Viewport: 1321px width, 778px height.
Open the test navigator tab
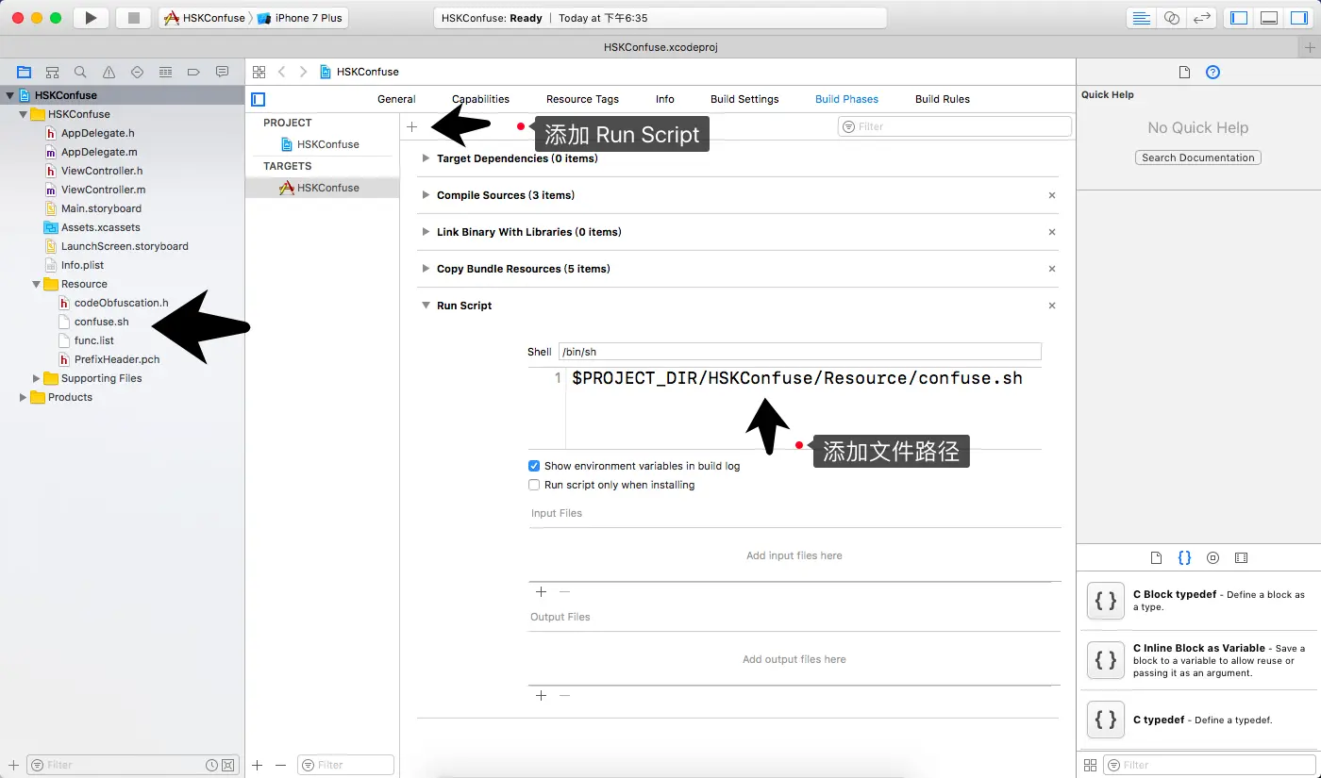137,72
